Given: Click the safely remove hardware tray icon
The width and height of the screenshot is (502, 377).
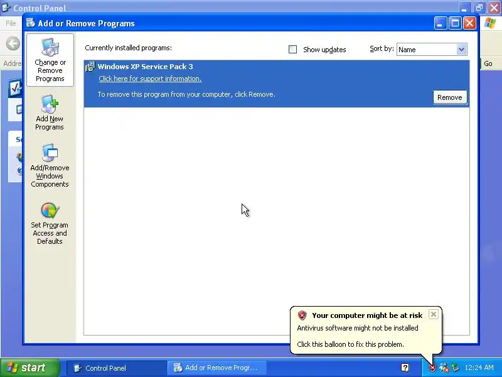Looking at the screenshot, I should [x=455, y=368].
